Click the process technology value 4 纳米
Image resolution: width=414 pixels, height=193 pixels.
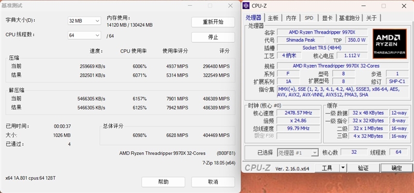(289, 56)
